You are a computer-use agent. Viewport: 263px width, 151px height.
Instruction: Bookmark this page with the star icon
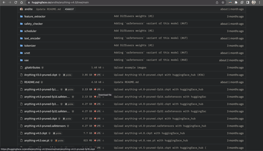click(223, 2)
